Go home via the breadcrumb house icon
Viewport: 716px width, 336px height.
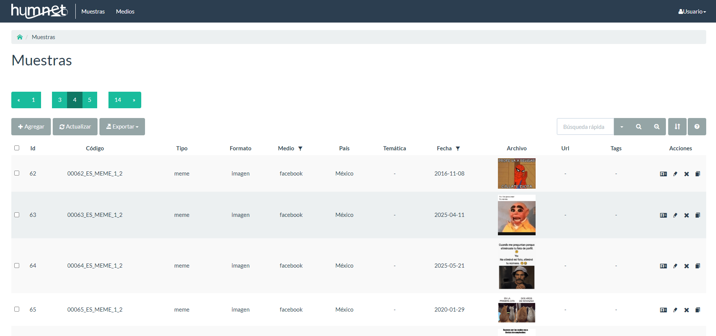click(x=20, y=37)
